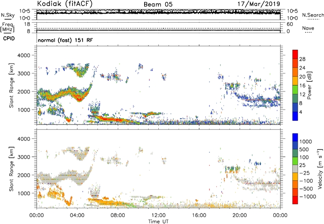Click the date '17/Mar/2019'

259,4
